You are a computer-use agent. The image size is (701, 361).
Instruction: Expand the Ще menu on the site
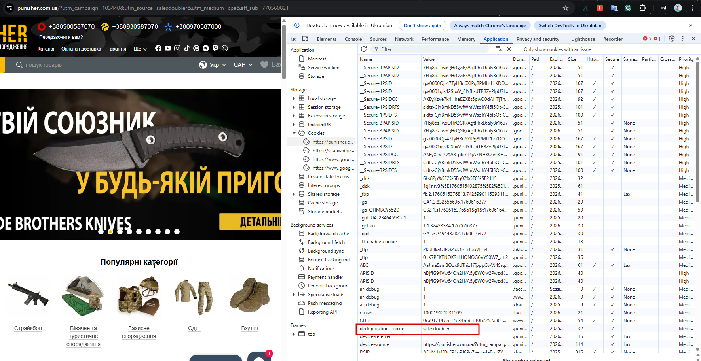(x=141, y=49)
